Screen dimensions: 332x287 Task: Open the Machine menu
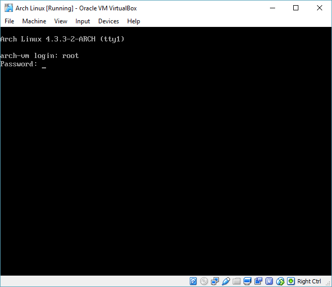coord(34,21)
